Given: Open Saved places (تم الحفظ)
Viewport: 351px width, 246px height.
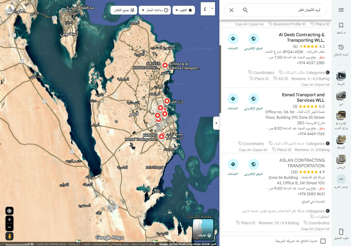Looking at the screenshot, I should coord(341,28).
